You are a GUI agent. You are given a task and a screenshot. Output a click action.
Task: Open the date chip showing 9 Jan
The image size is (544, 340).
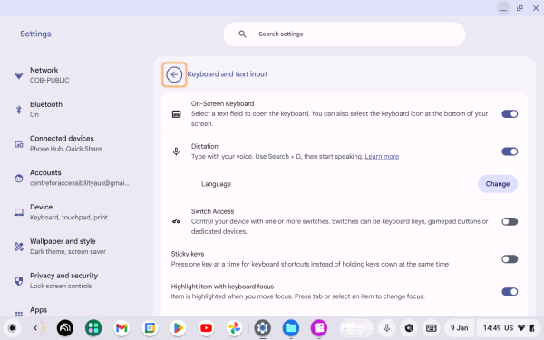[459, 328]
